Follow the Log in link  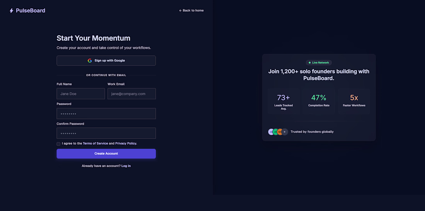[126, 166]
